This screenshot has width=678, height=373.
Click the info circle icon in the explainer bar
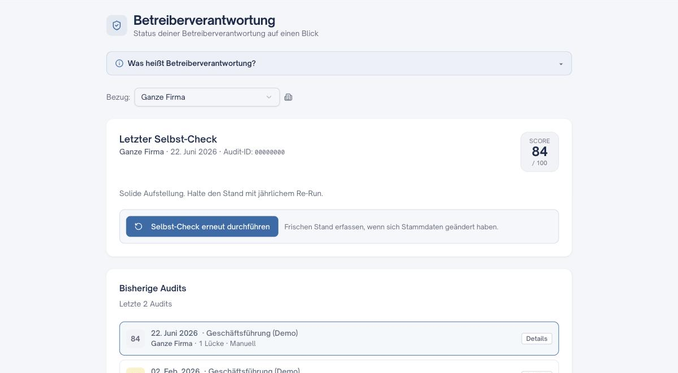tap(119, 64)
